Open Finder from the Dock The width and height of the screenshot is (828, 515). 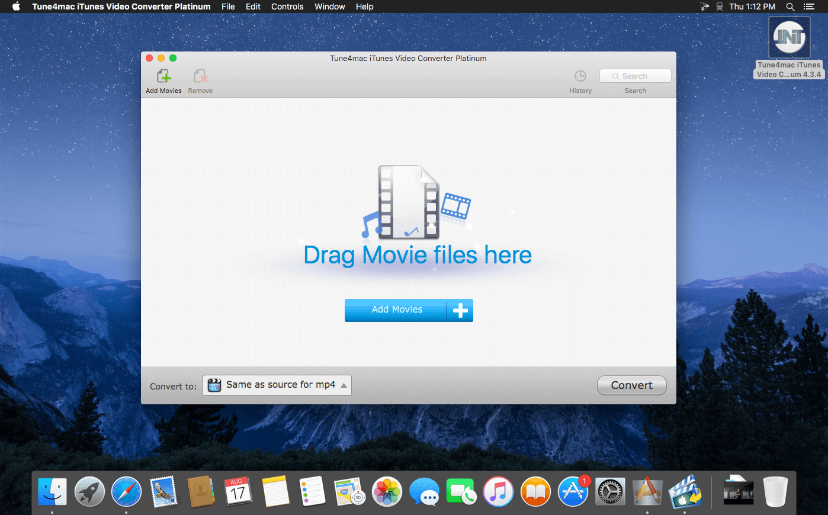pyautogui.click(x=52, y=492)
